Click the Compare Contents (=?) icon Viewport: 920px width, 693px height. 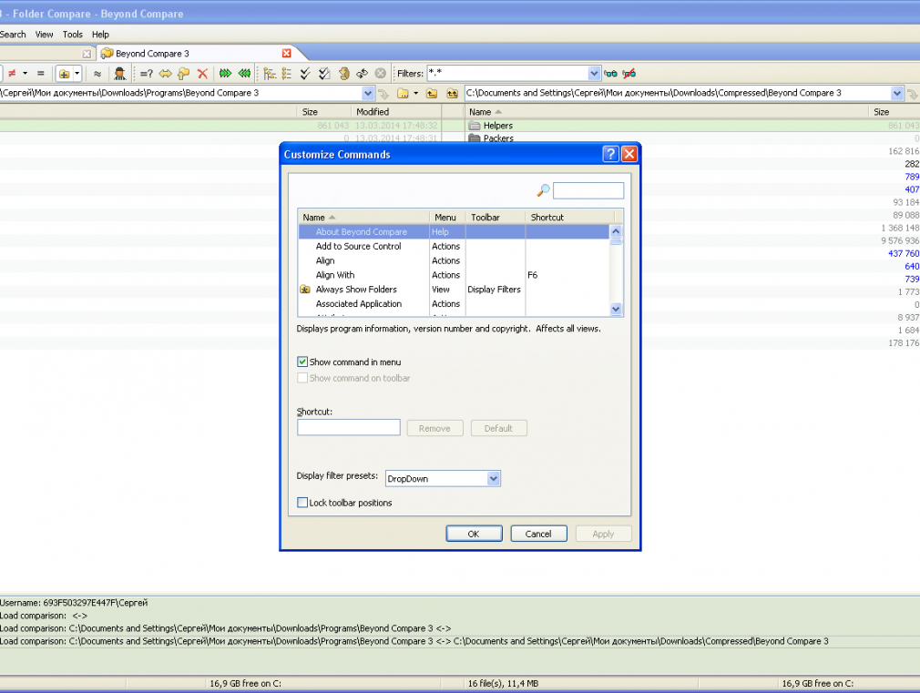click(147, 74)
